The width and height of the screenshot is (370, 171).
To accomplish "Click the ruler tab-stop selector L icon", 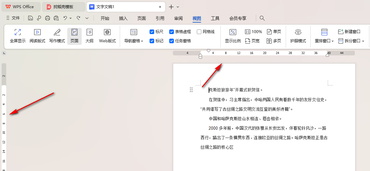I will point(4,53).
